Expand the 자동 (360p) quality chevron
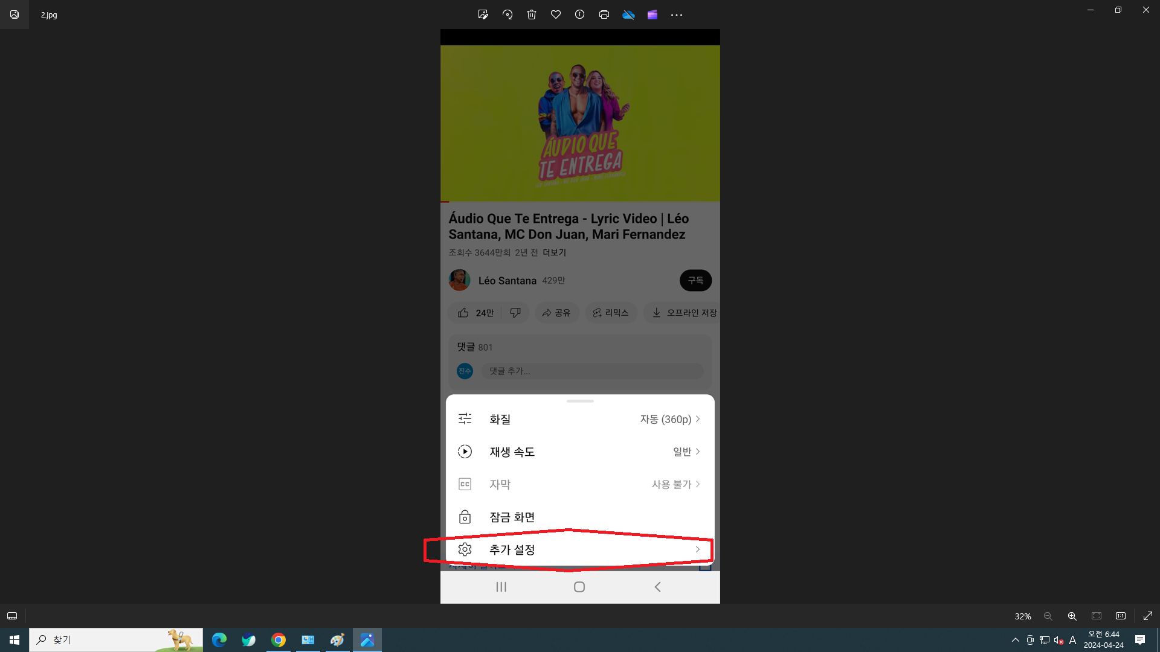The height and width of the screenshot is (652, 1160). [x=698, y=419]
